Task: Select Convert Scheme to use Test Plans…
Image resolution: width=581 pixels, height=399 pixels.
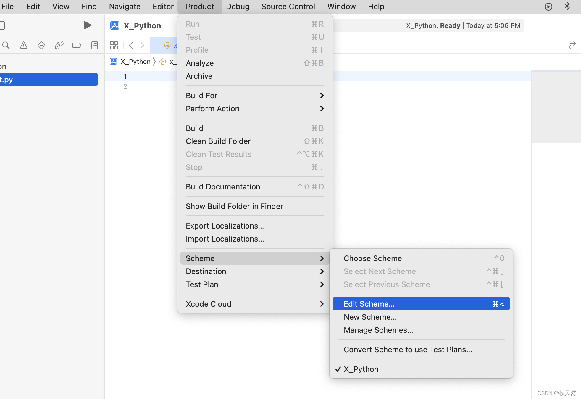Action: click(x=421, y=350)
